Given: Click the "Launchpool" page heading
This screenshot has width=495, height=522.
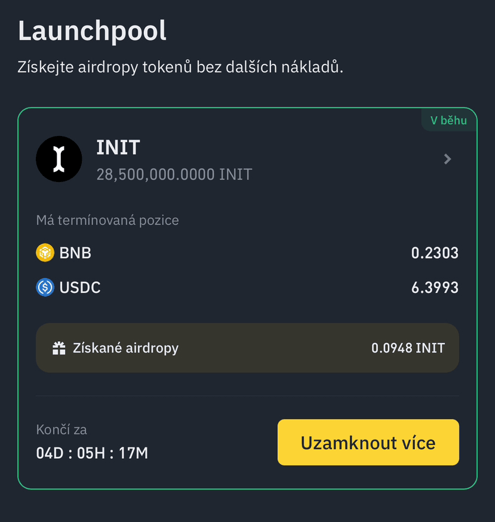Looking at the screenshot, I should [92, 31].
